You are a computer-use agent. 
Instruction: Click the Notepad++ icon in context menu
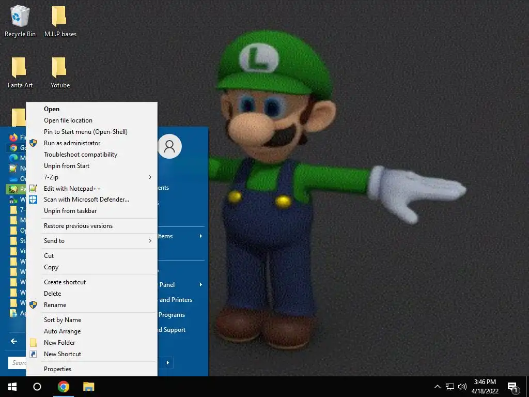pos(33,188)
